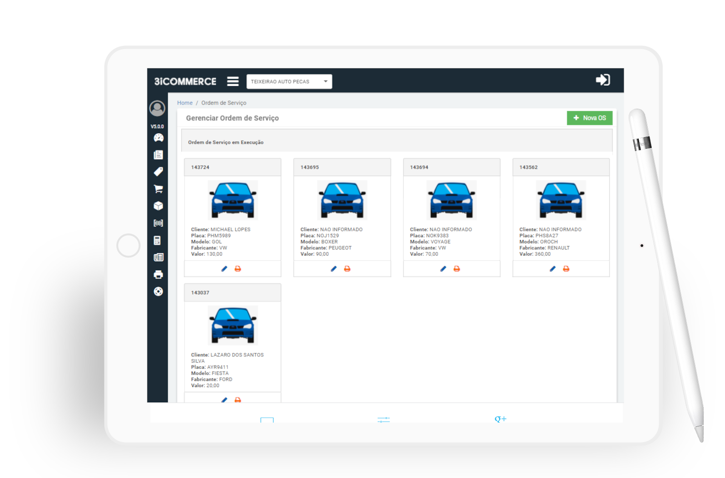This screenshot has width=725, height=478.
Task: Edit order 143562 with pencil icon
Action: point(553,269)
